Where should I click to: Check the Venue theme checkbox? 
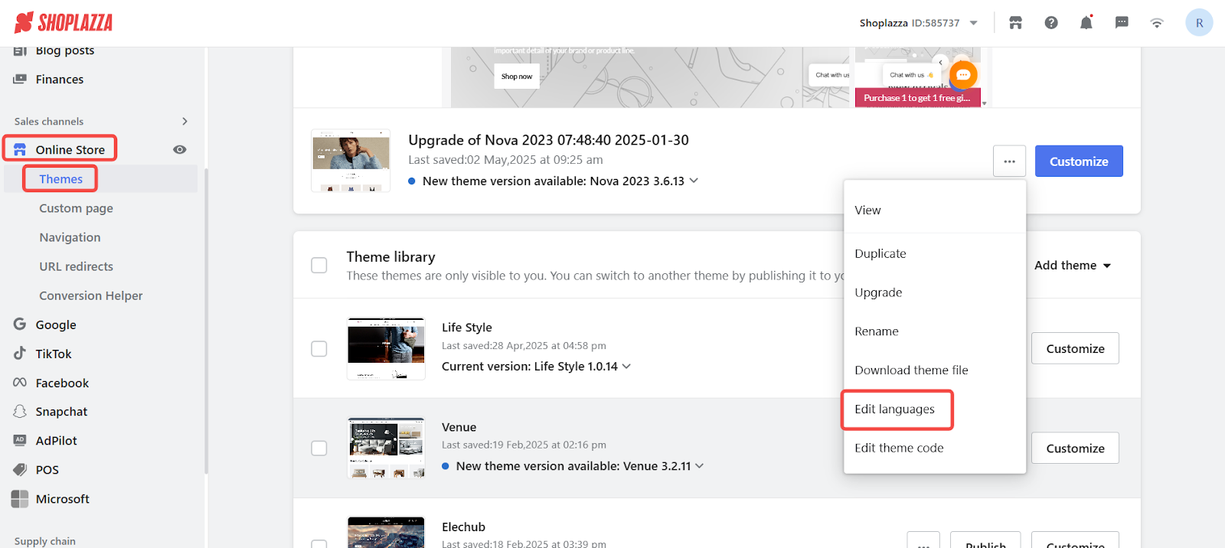tap(319, 448)
